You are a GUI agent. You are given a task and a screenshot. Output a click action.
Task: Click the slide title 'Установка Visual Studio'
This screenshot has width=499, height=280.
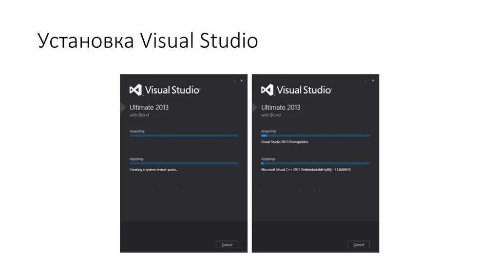pos(148,41)
